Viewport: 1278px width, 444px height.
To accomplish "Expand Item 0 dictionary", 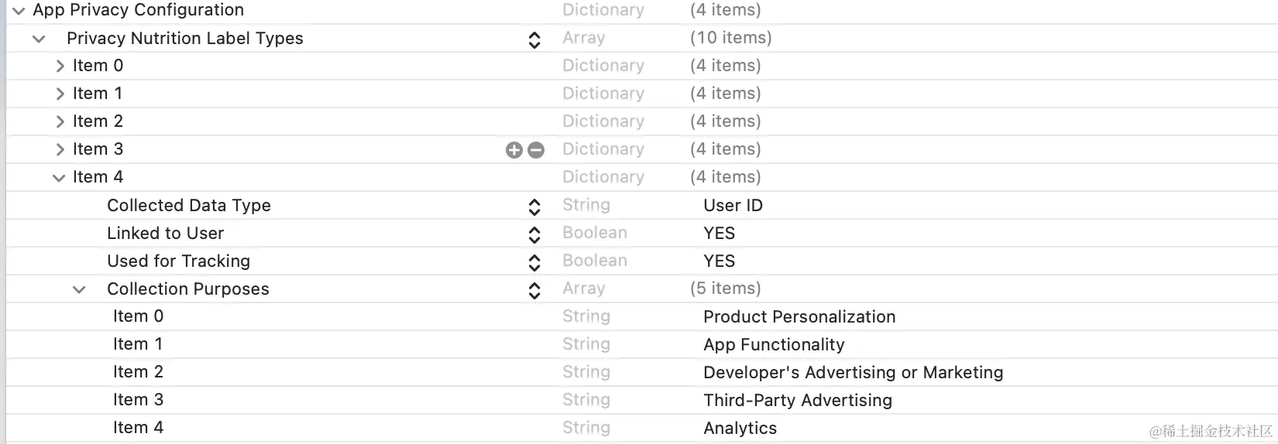I will coord(60,66).
